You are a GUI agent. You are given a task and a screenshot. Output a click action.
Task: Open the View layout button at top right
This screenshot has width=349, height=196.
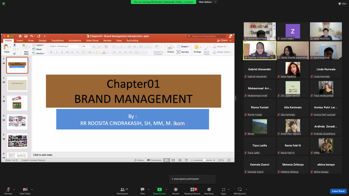[342, 4]
